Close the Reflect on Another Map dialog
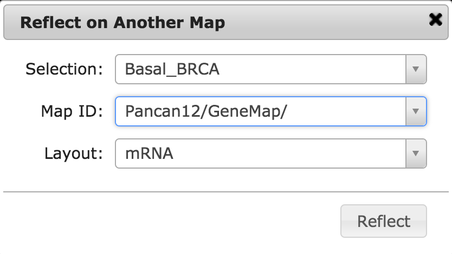 (x=435, y=21)
